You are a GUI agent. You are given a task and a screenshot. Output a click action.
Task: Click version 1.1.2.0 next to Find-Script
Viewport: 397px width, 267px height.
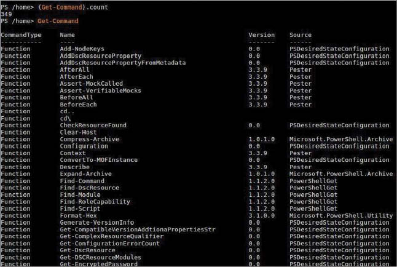262,209
